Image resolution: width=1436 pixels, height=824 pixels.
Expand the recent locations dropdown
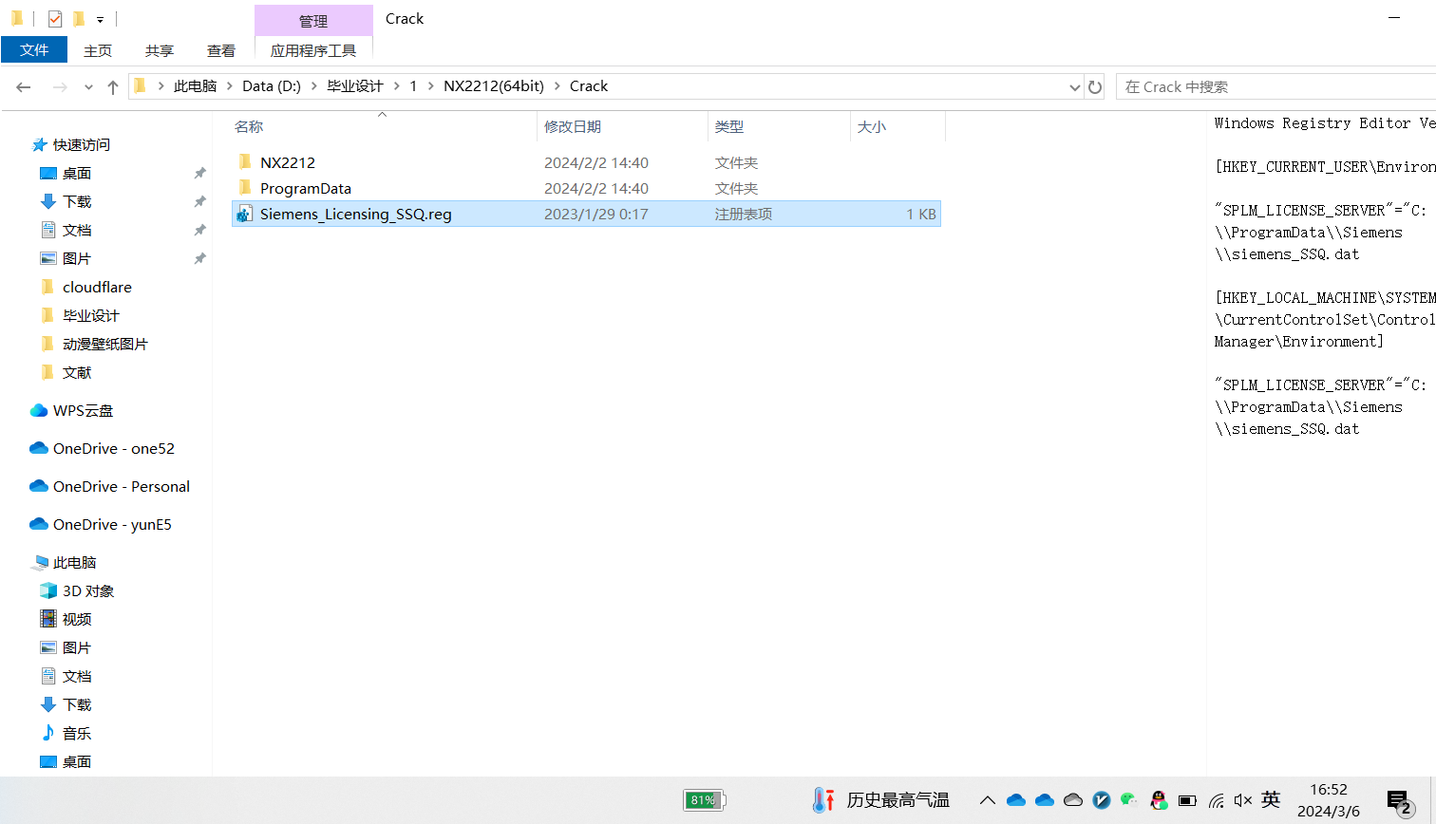click(x=88, y=87)
